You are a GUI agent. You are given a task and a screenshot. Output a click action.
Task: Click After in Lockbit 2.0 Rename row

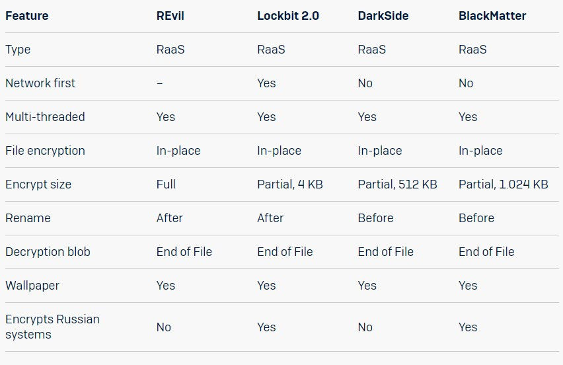270,218
